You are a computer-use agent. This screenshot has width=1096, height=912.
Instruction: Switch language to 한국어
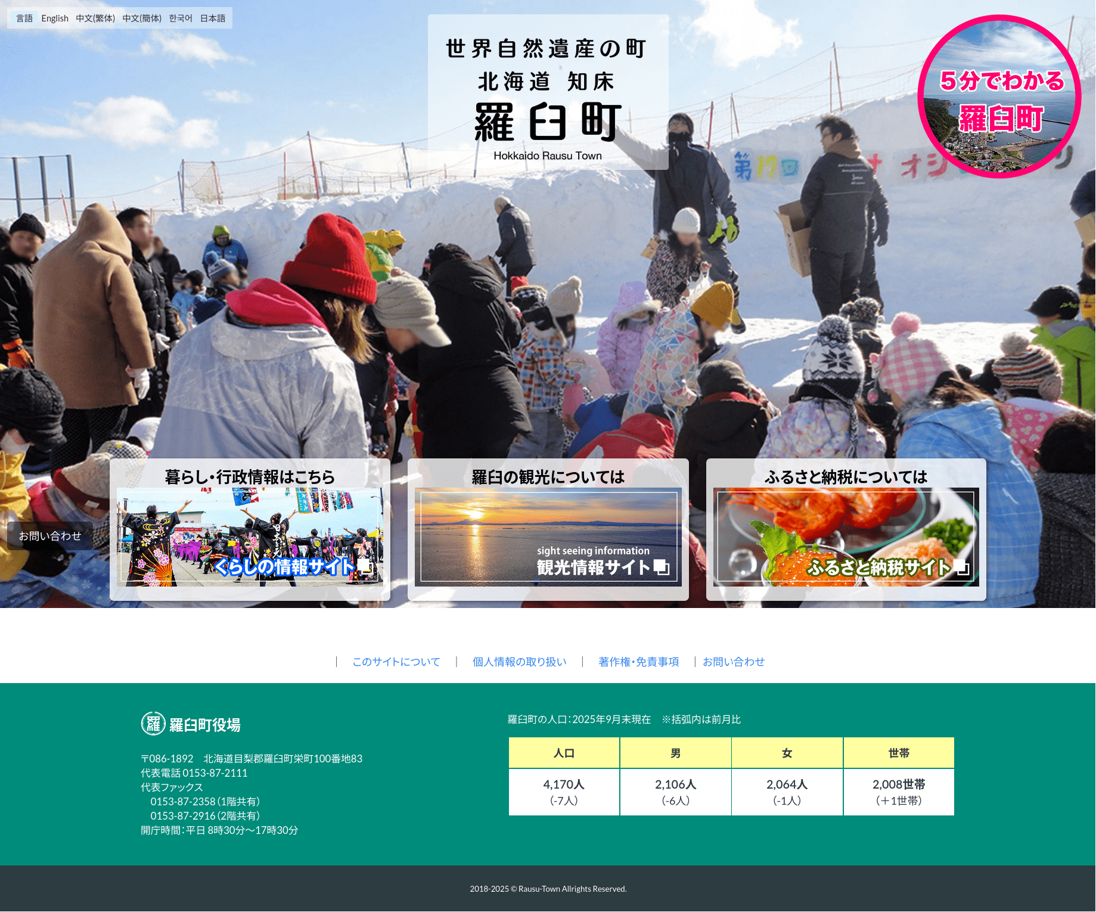181,18
